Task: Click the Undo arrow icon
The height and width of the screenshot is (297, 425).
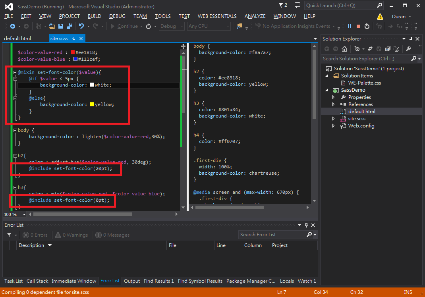Action: (x=81, y=26)
